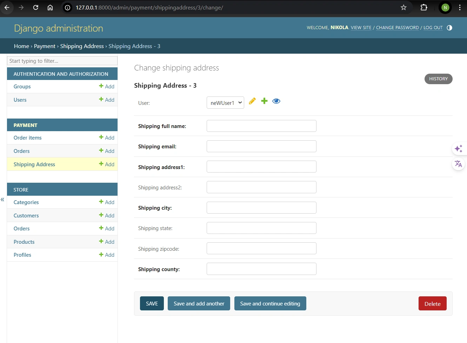Screen dimensions: 467x343
Task: Open Categories in sidebar
Action: tap(26, 202)
